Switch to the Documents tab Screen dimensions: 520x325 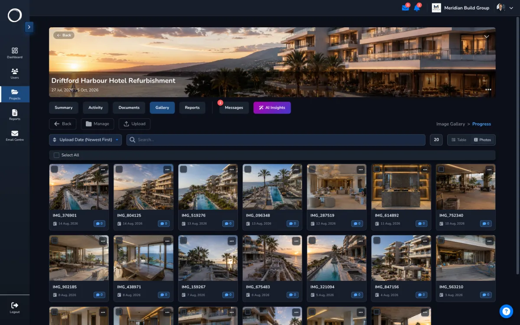(129, 107)
